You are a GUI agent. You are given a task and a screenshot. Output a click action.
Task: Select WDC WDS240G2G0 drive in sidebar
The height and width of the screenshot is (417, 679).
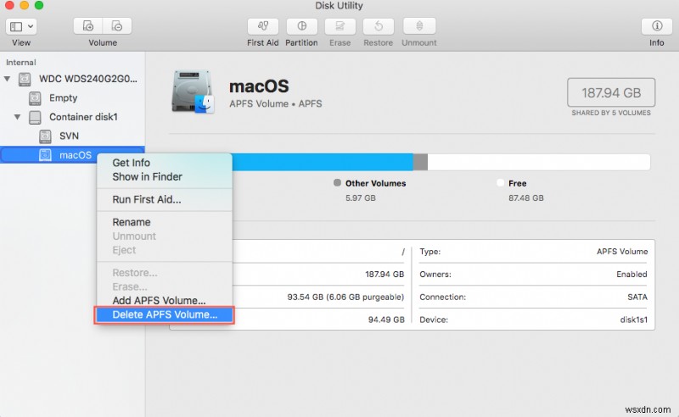click(x=88, y=79)
